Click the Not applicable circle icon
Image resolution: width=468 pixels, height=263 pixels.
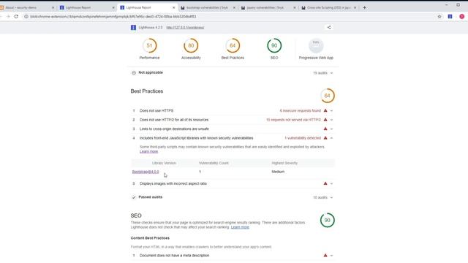pos(134,73)
